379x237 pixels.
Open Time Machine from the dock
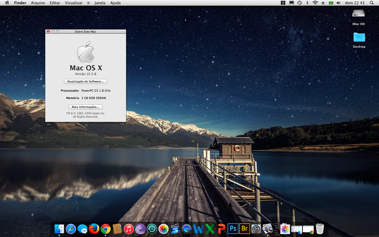[x=152, y=229]
